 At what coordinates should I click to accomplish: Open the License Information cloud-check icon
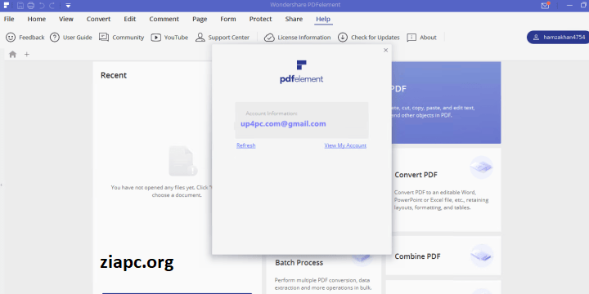pos(269,38)
